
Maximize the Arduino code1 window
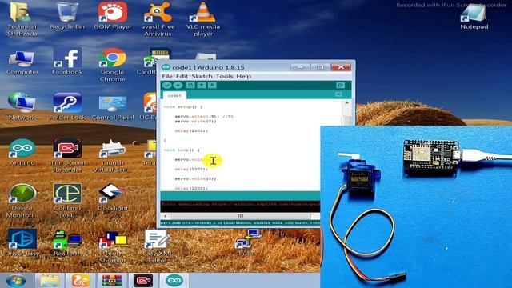point(320,67)
